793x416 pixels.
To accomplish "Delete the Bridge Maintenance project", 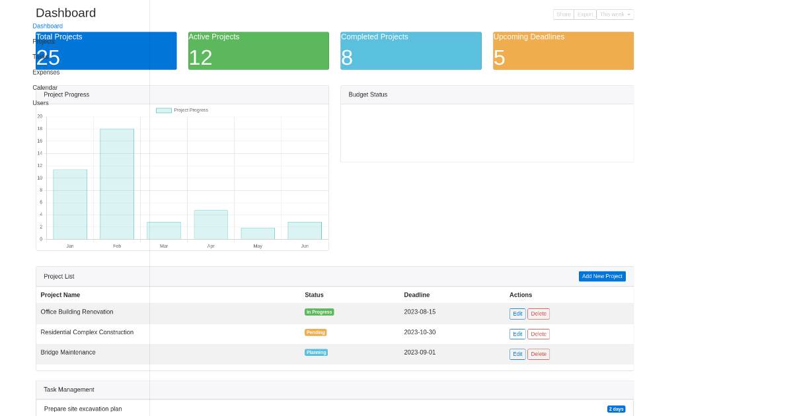I will [538, 354].
